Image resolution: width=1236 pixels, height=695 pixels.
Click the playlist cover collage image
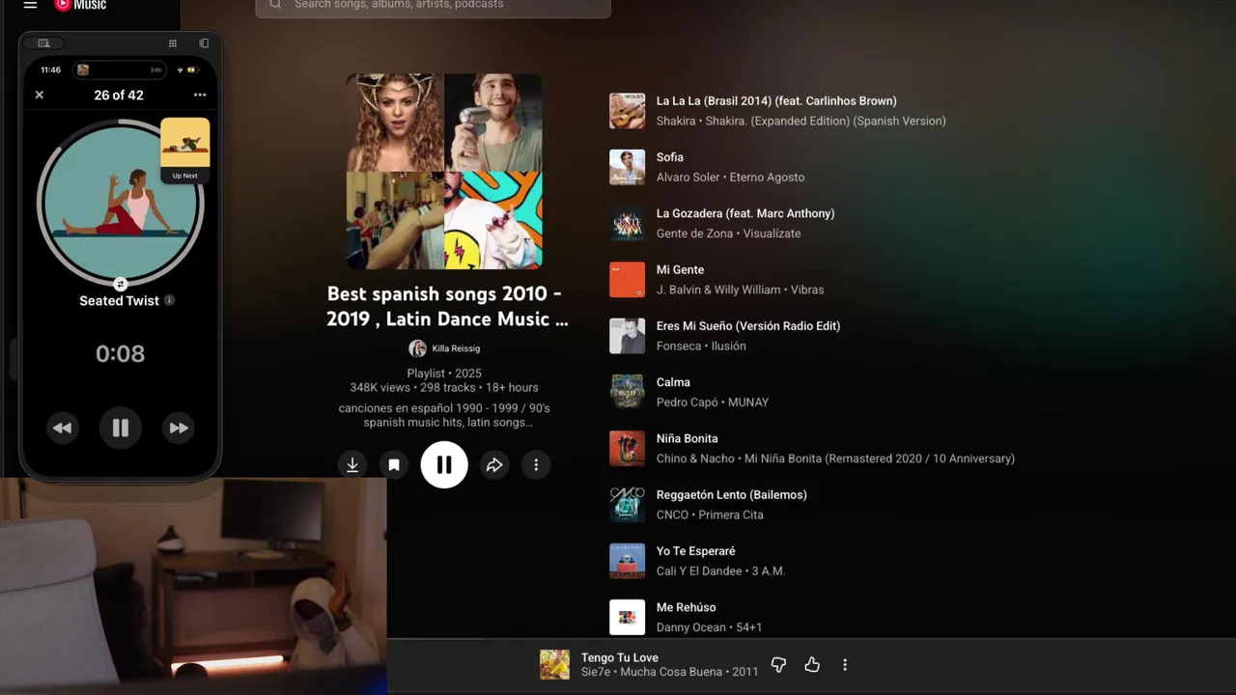click(444, 172)
